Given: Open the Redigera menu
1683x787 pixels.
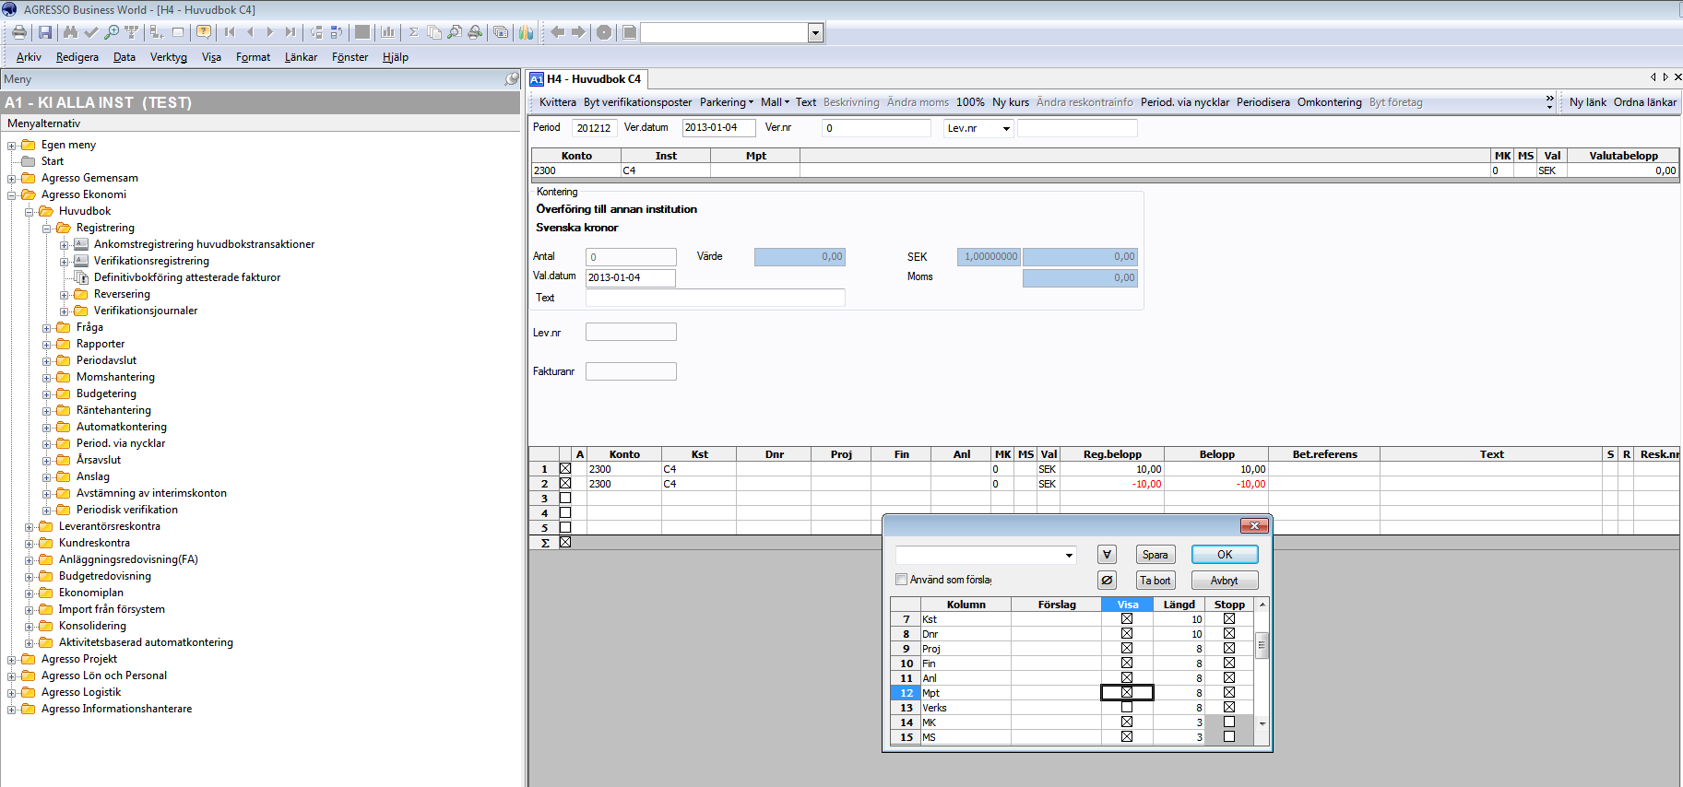Looking at the screenshot, I should click(x=77, y=57).
